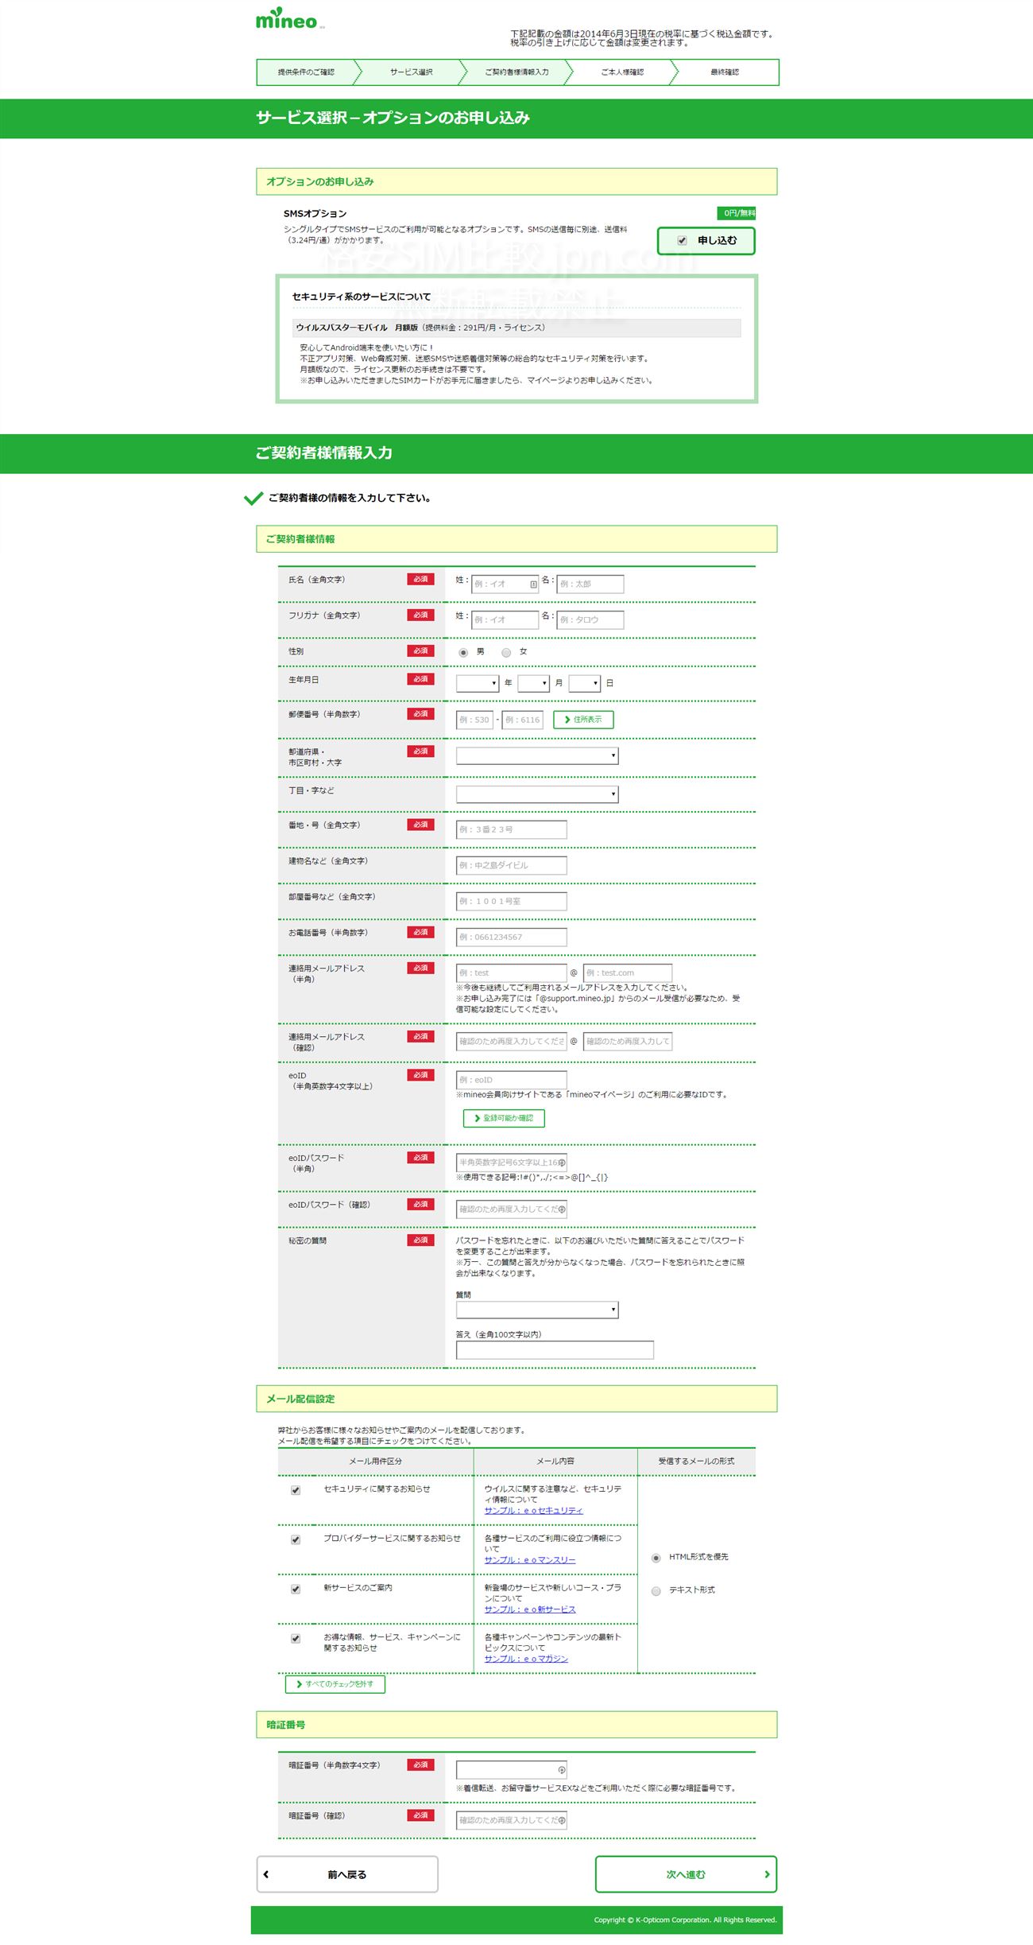Click the email confirmation local-part field

click(512, 1041)
